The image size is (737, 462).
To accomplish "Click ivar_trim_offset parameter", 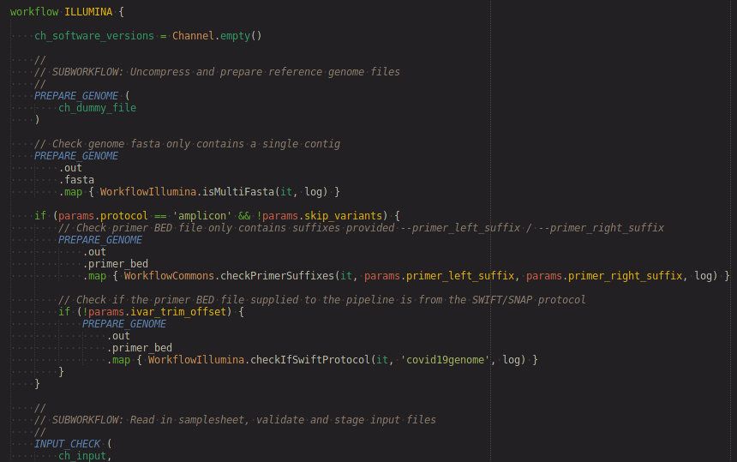I will 178,312.
